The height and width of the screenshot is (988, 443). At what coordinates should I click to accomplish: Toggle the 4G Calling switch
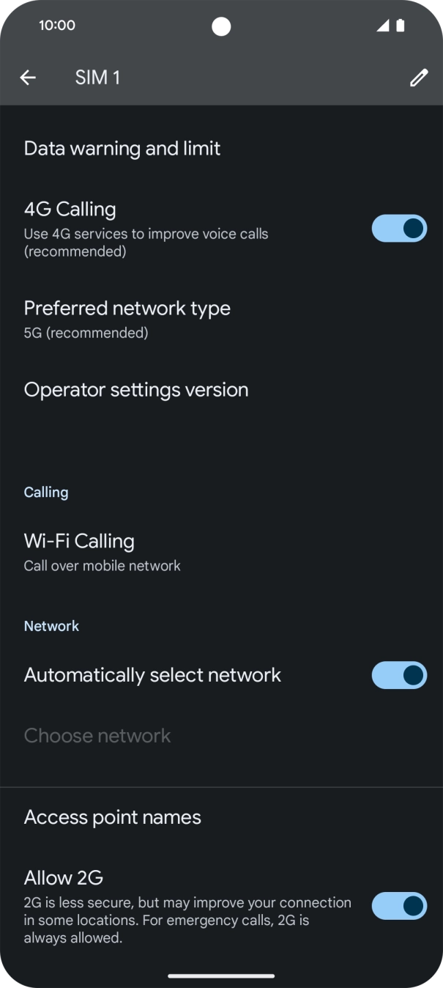coord(399,229)
